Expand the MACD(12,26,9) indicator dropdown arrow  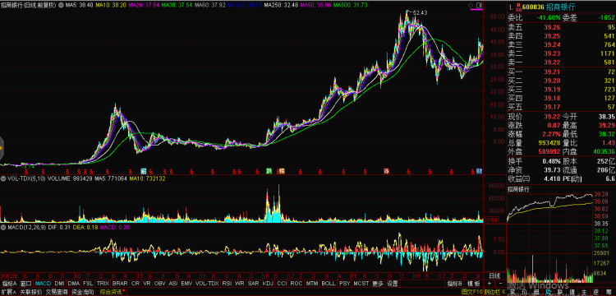coord(3,227)
